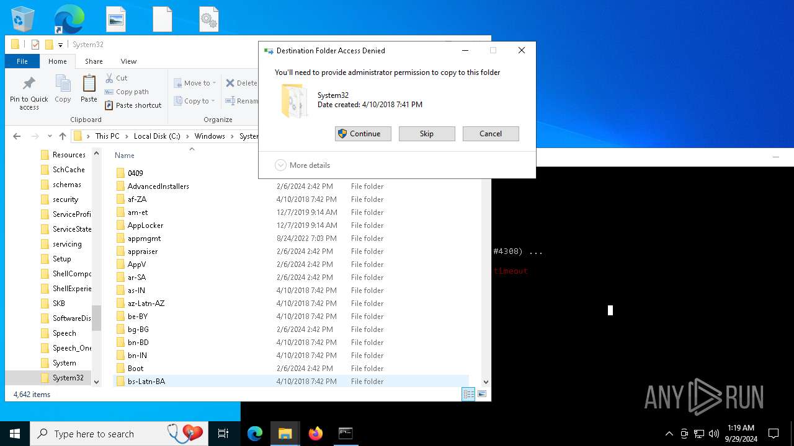Image resolution: width=794 pixels, height=446 pixels.
Task: Expand This PC breadcrumb chevron
Action: click(x=127, y=136)
